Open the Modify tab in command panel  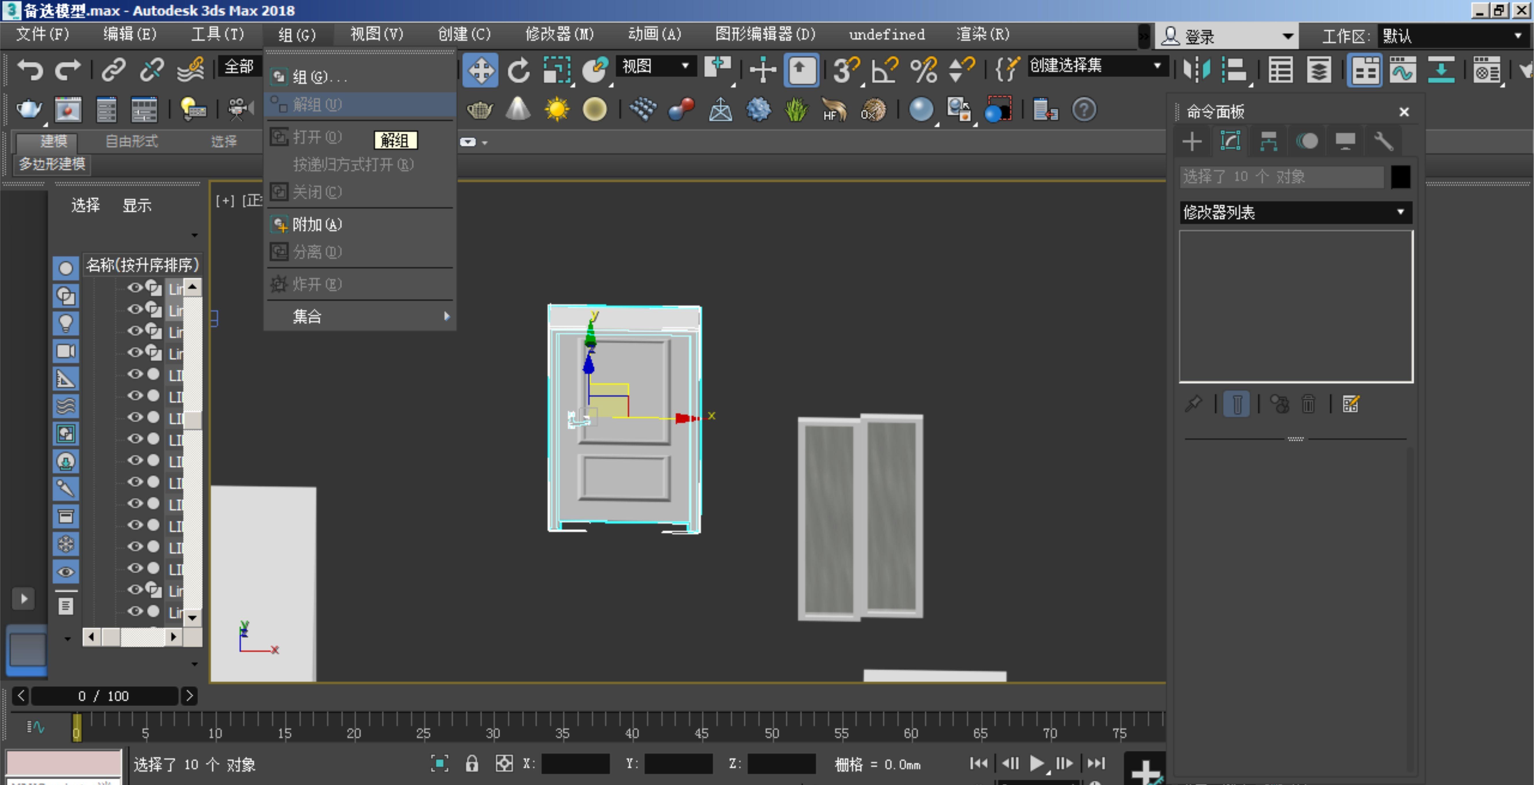(1230, 142)
